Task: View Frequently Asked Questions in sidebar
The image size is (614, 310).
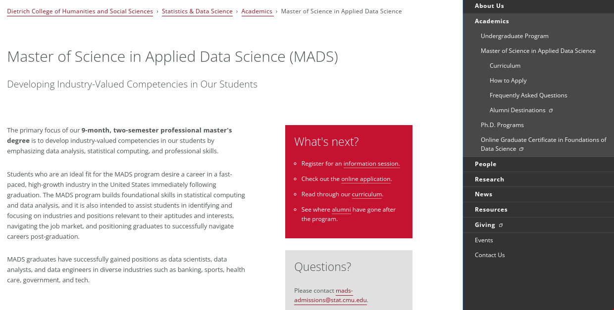Action: (528, 95)
